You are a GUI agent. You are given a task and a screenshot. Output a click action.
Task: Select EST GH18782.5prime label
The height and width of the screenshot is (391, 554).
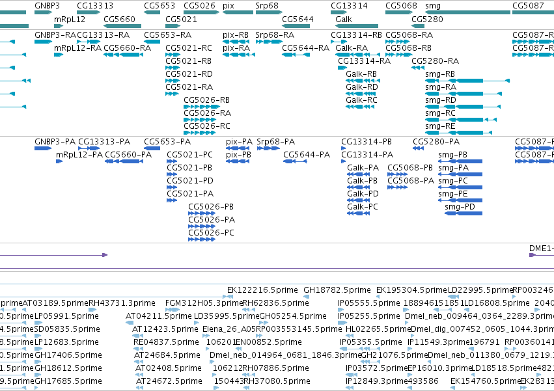tap(337, 290)
